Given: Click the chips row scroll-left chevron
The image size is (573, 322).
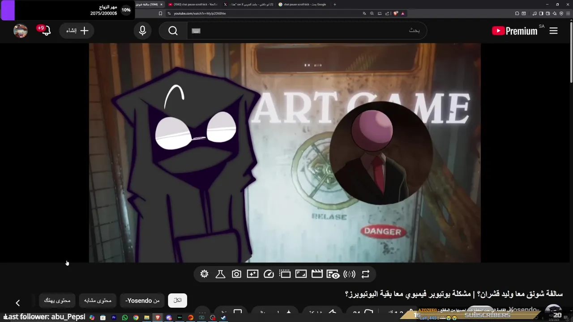Looking at the screenshot, I should [18, 303].
